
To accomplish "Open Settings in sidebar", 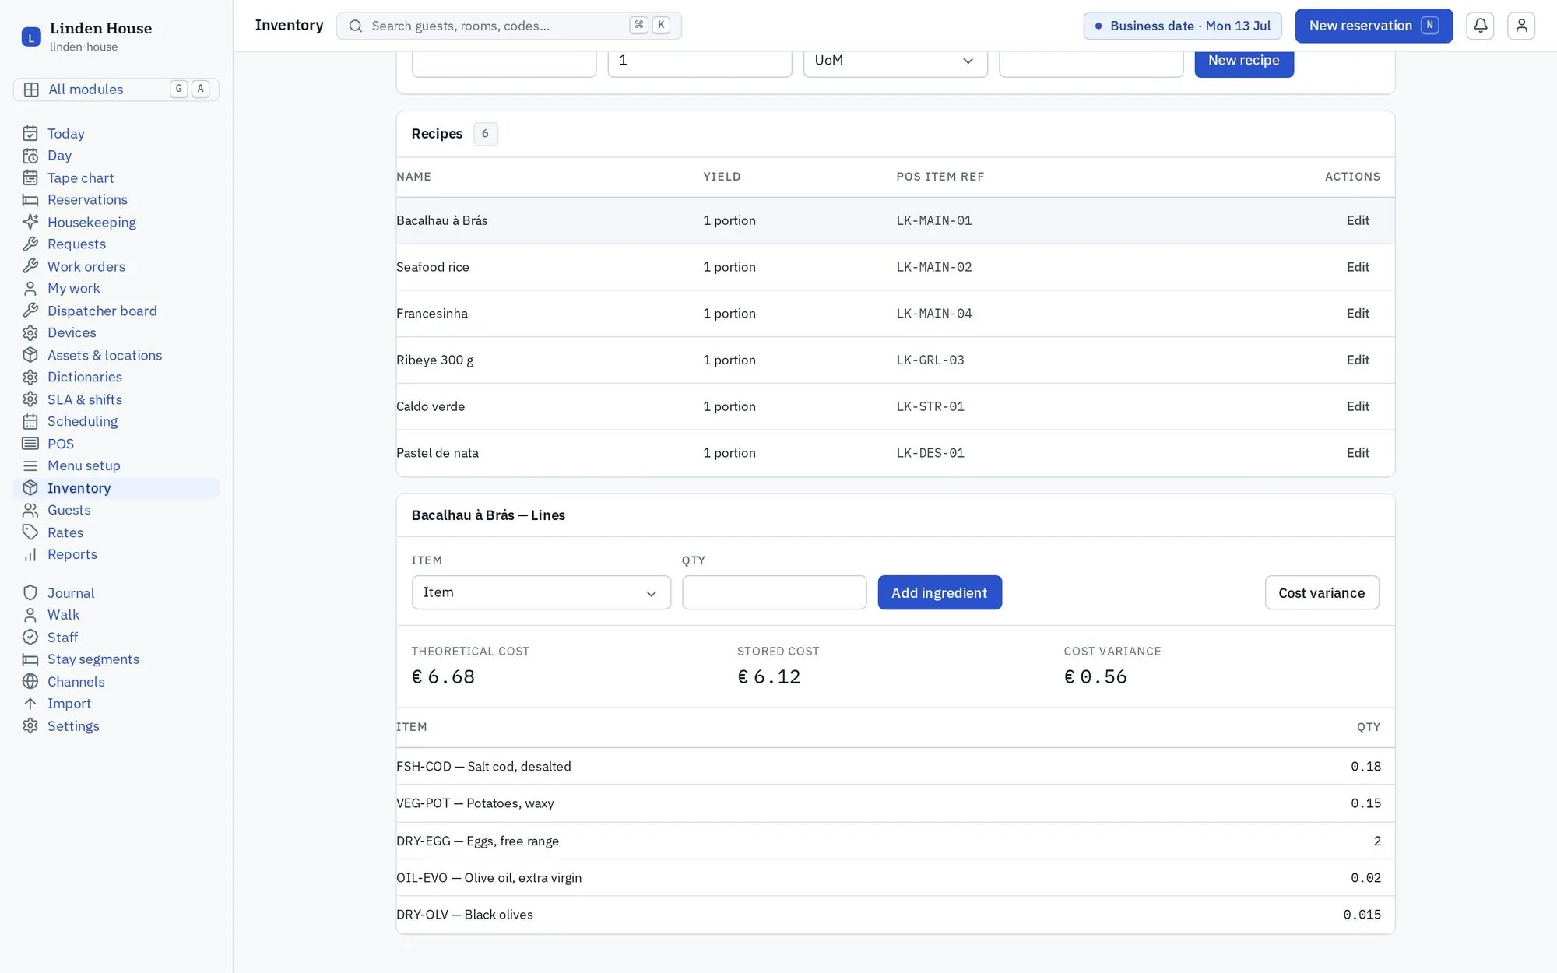I will point(116,726).
